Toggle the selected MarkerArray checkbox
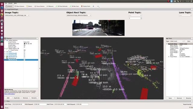This screenshot has width=193, height=109. pyautogui.click(x=24, y=60)
